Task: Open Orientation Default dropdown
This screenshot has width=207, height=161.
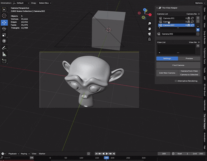Action: 21,3
